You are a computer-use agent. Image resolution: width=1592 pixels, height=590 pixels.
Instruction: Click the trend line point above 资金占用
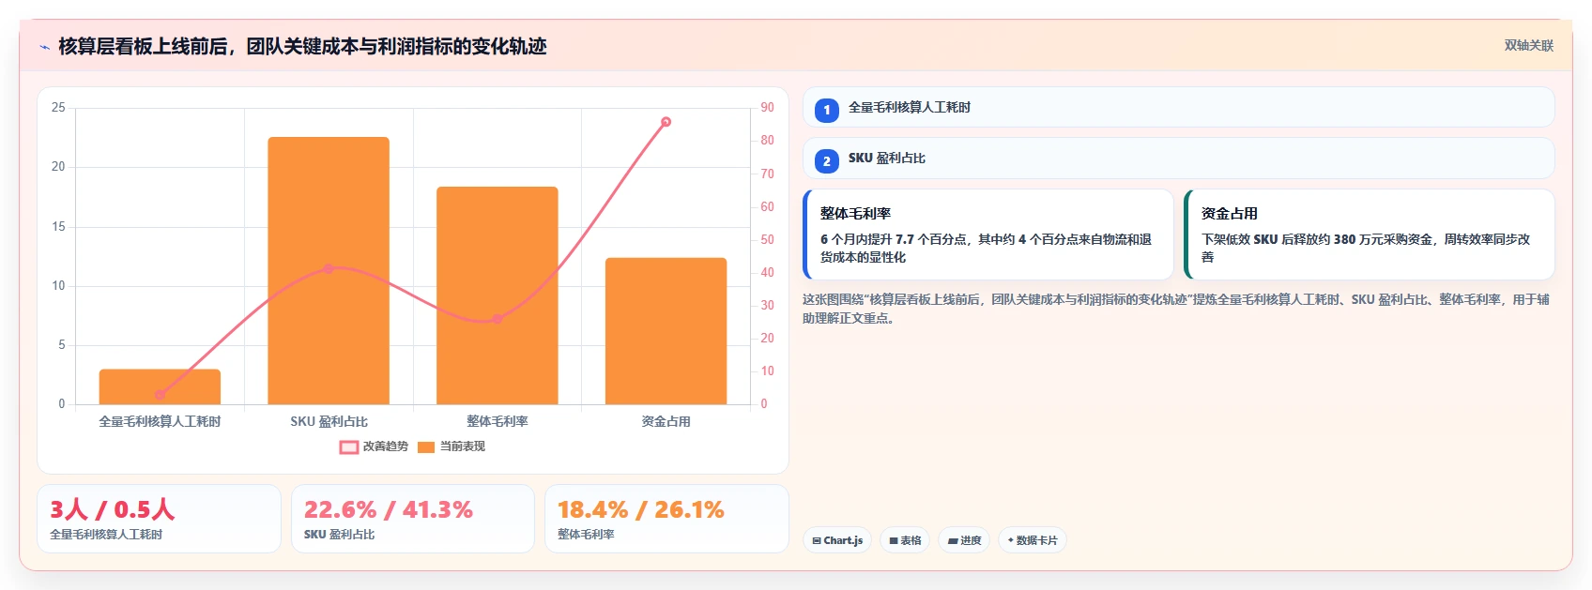tap(666, 122)
